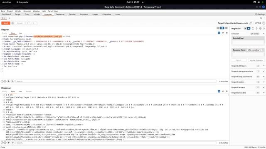Close the Inspector panel

(x=264, y=29)
